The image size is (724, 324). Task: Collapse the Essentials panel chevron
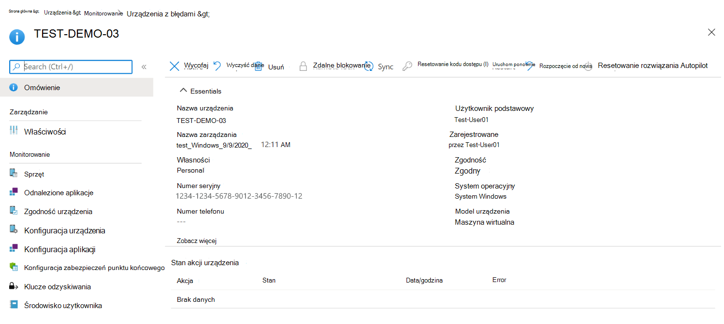[x=183, y=91]
